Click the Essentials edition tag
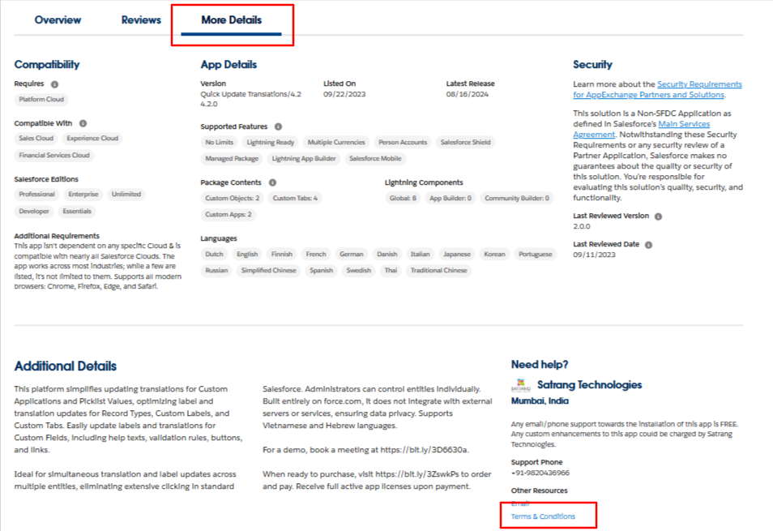773x531 pixels. (x=77, y=211)
